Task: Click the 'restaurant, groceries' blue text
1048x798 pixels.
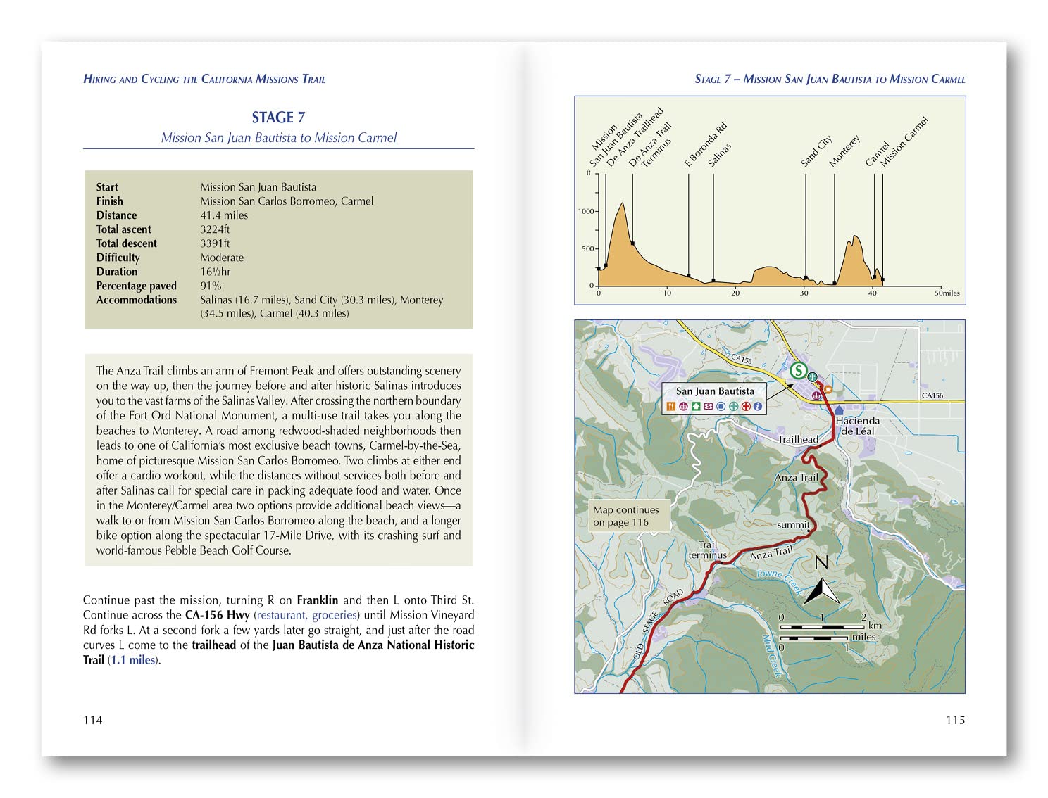Action: [x=307, y=615]
